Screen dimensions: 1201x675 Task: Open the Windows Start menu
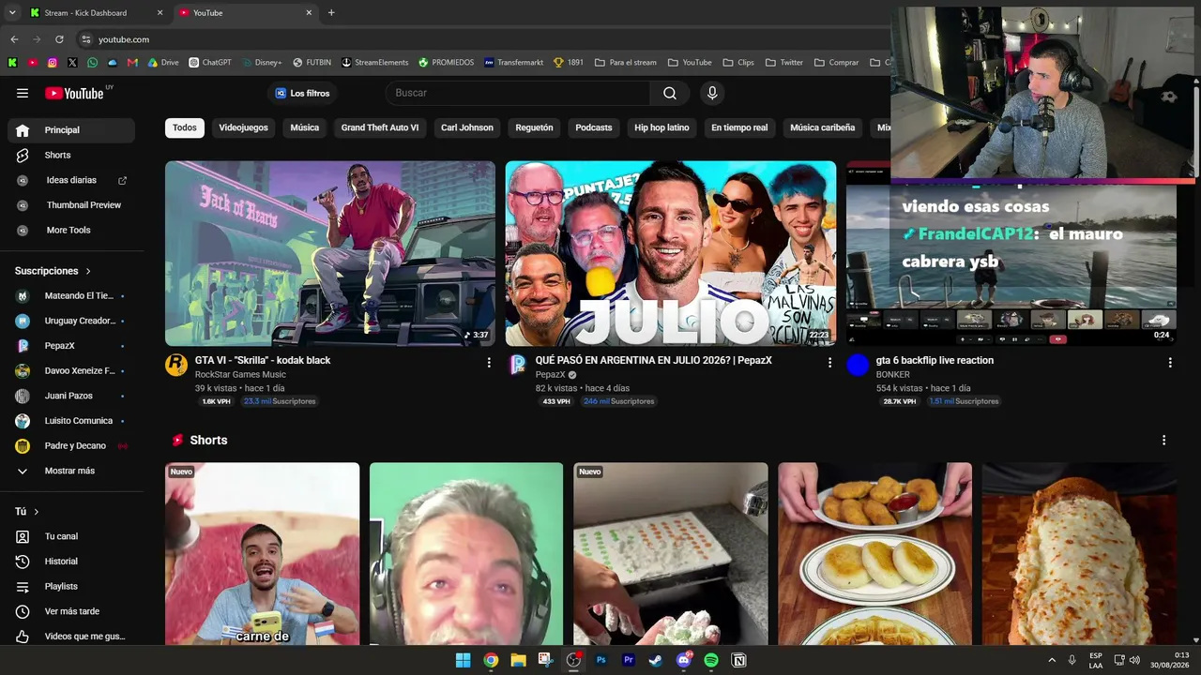coord(464,660)
